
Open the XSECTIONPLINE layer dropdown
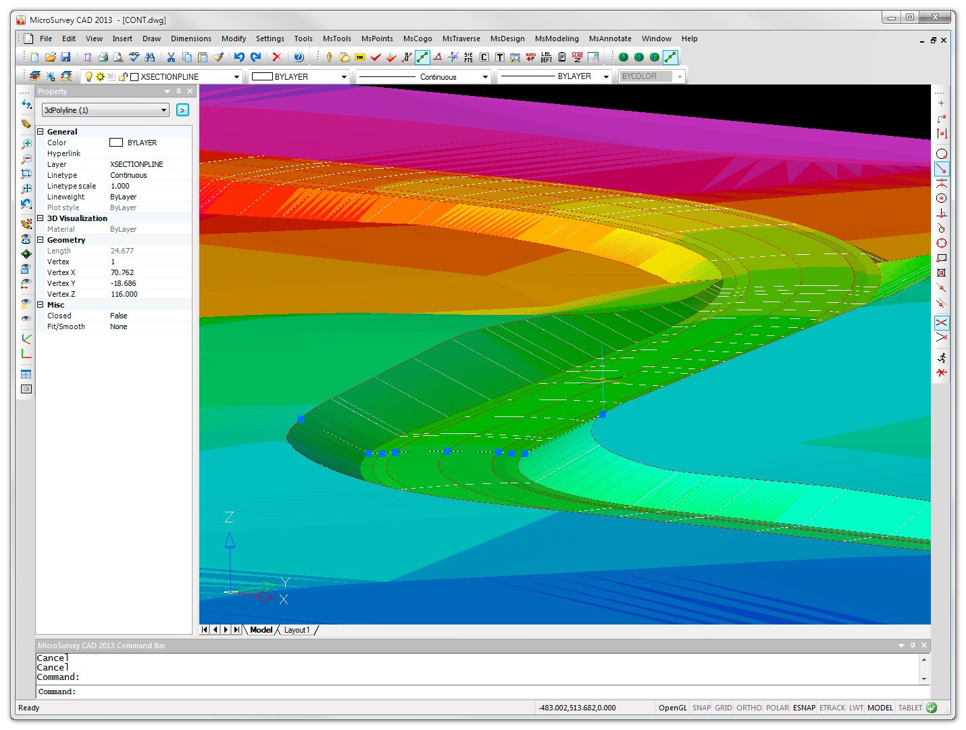click(x=236, y=77)
